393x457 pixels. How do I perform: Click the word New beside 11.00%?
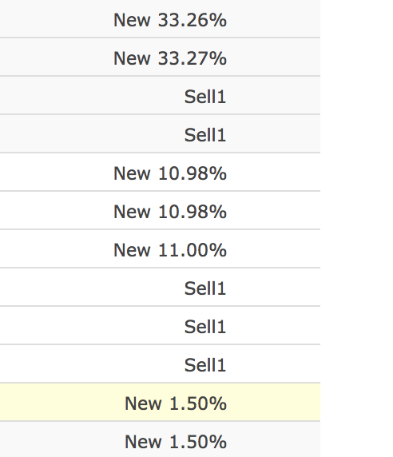coord(132,250)
